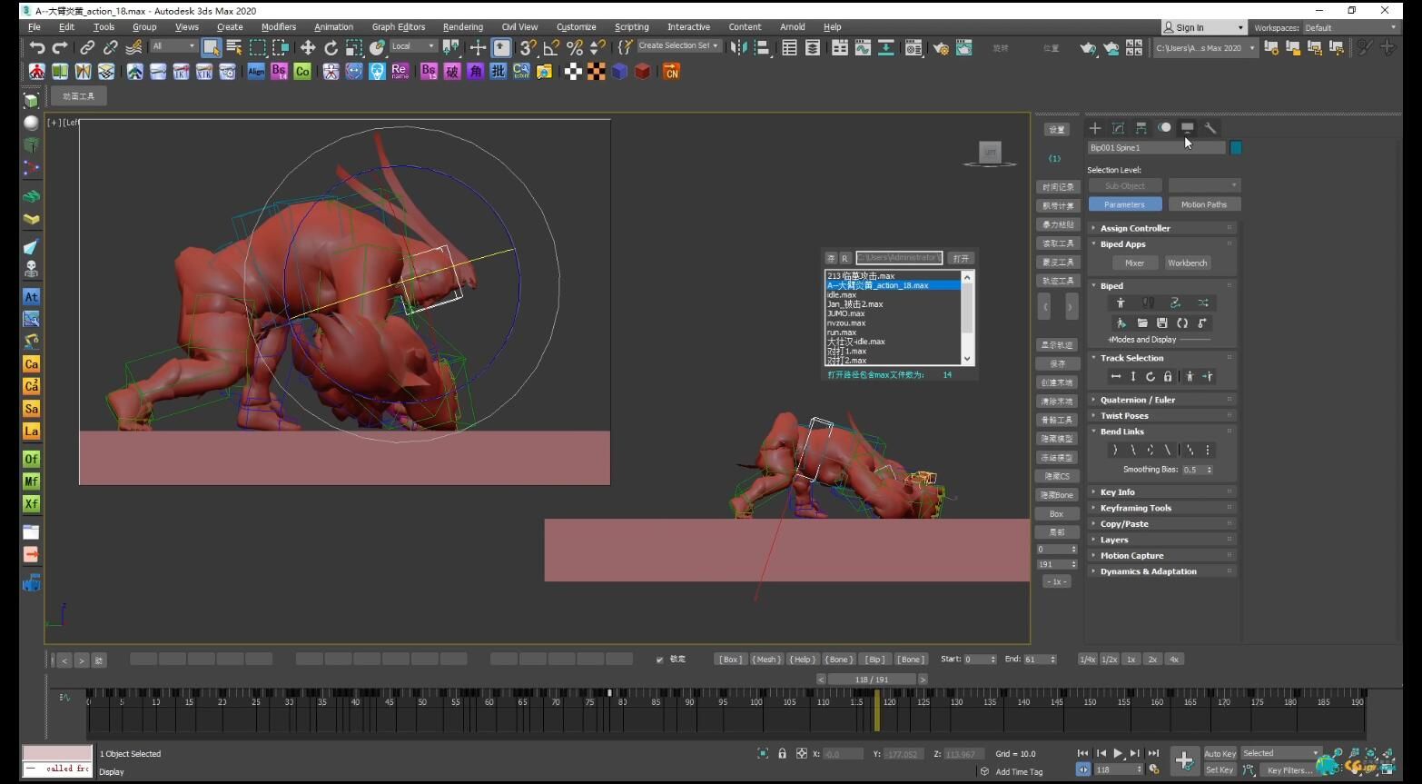Open the Graph Editors menu

coord(398,27)
